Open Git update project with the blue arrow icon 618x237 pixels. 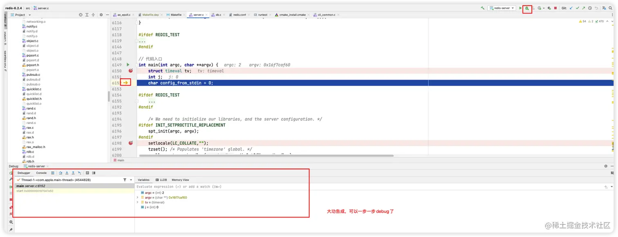click(570, 8)
